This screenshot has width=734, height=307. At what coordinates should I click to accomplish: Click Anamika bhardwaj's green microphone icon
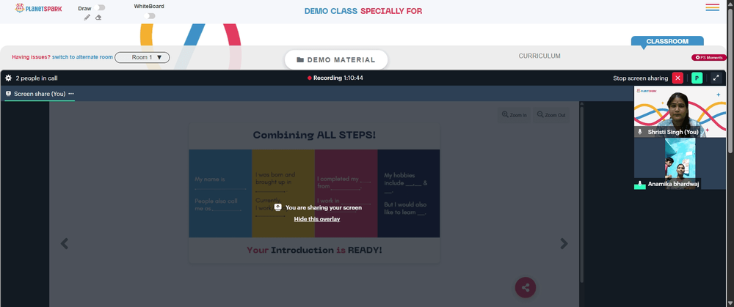tap(640, 184)
